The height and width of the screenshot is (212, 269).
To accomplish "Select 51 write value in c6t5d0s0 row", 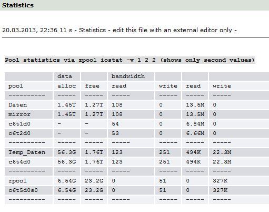I will [x=163, y=190].
